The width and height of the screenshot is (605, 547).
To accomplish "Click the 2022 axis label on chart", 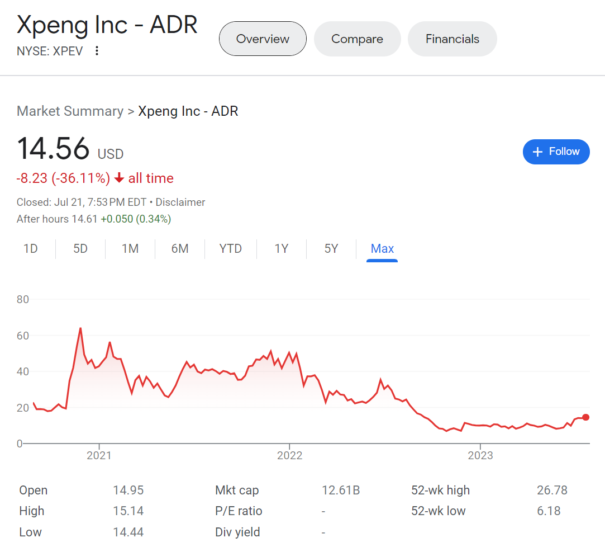I will click(x=289, y=455).
